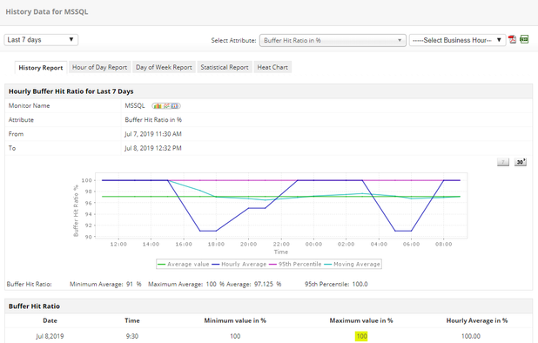This screenshot has width=538, height=343.
Task: Open the Heat Chart tab
Action: (x=272, y=67)
